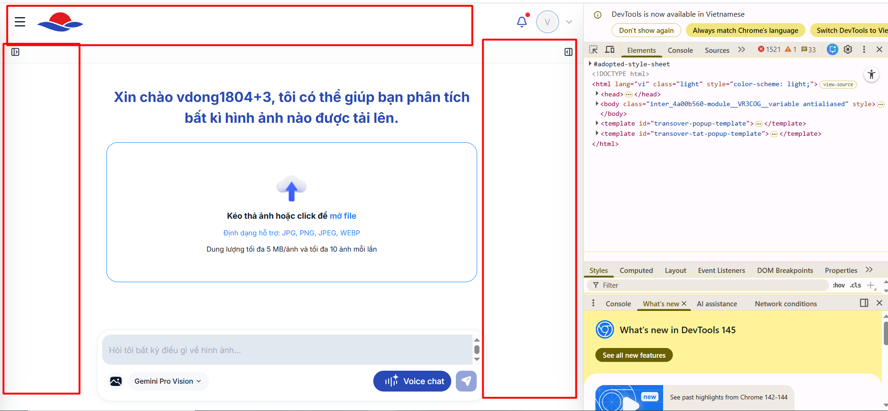Screen dimensions: 888x411
Task: Click the image attachment icon
Action: pyautogui.click(x=116, y=381)
